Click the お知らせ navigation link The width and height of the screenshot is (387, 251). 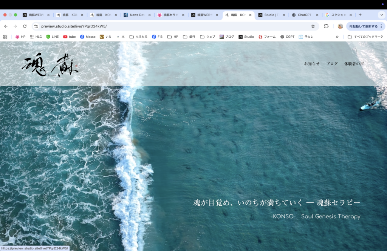(x=312, y=64)
